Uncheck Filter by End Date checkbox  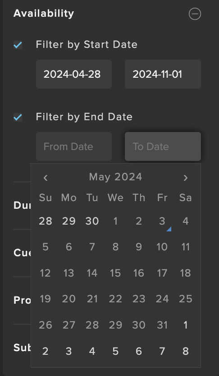(x=18, y=117)
